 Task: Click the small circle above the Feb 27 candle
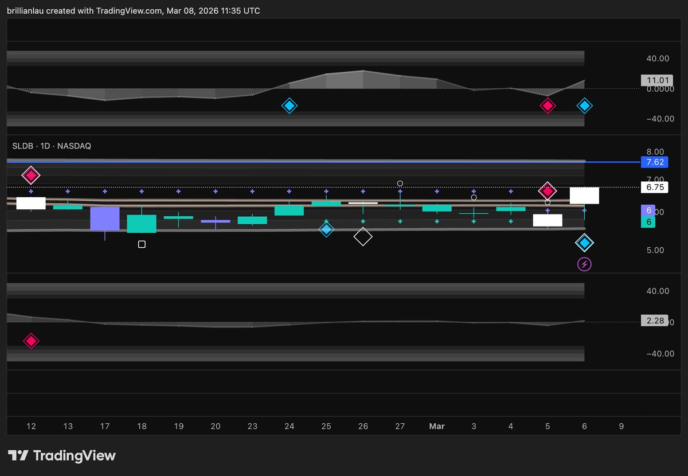coord(400,184)
